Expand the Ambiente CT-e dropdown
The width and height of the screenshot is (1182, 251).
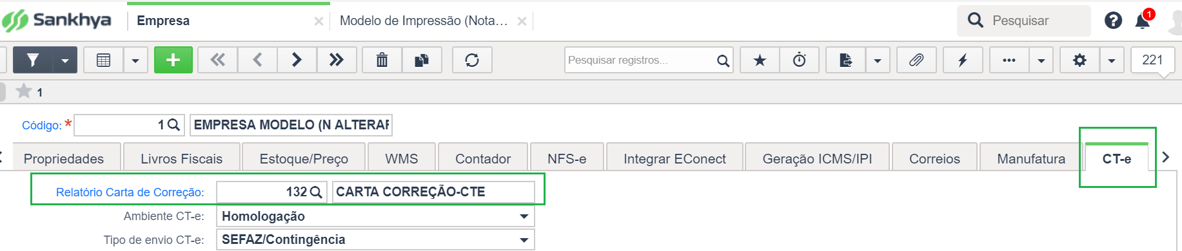coord(524,216)
